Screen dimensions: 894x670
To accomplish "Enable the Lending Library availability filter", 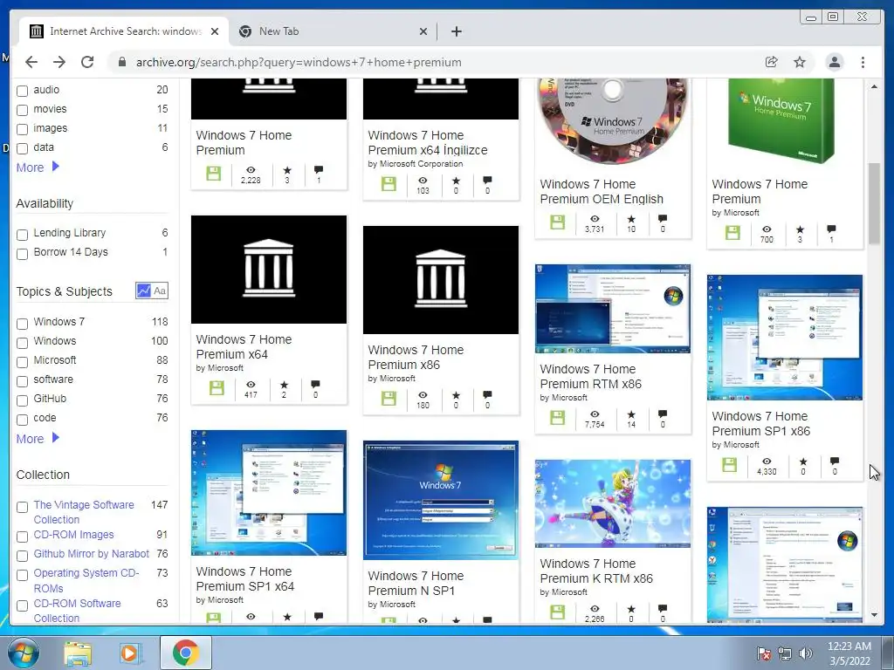I will [x=22, y=234].
